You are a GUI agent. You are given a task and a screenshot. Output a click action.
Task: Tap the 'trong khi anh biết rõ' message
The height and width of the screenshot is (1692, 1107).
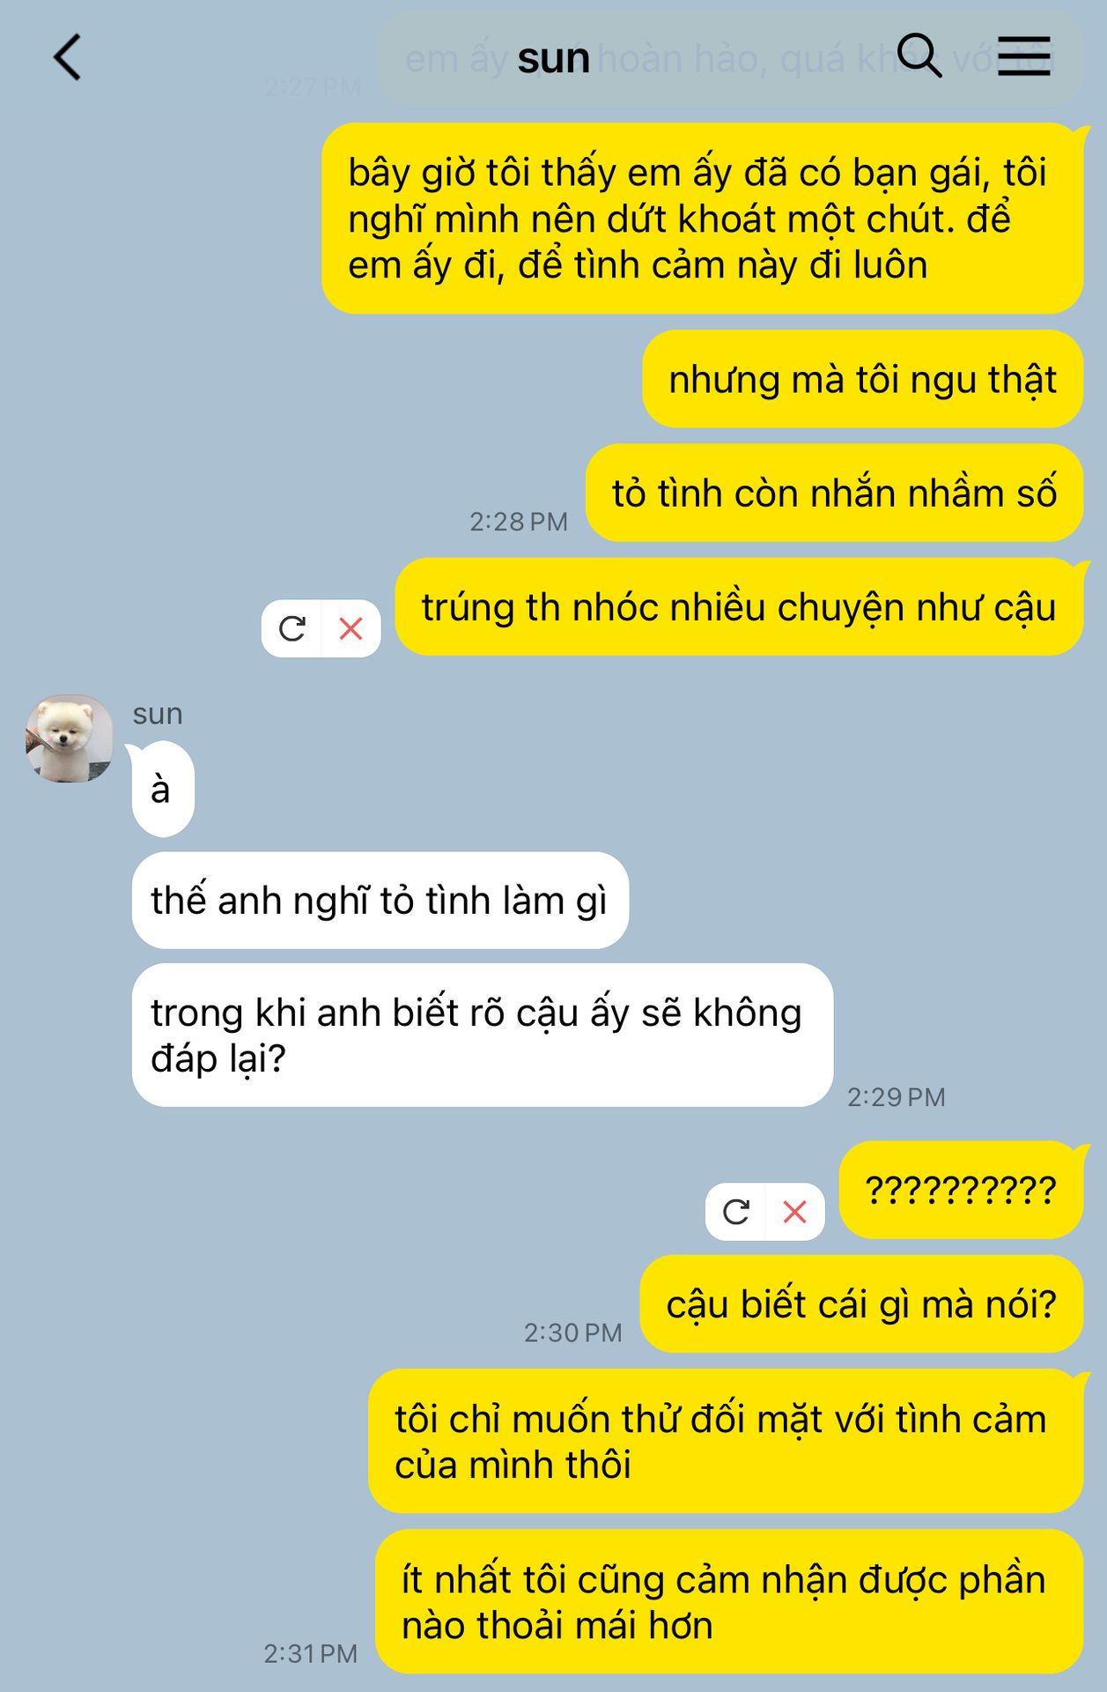click(x=483, y=1035)
